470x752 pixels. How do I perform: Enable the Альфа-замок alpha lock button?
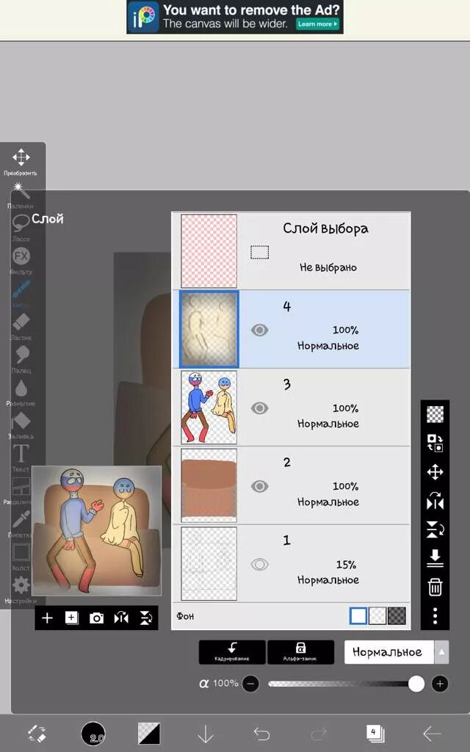[x=300, y=652]
